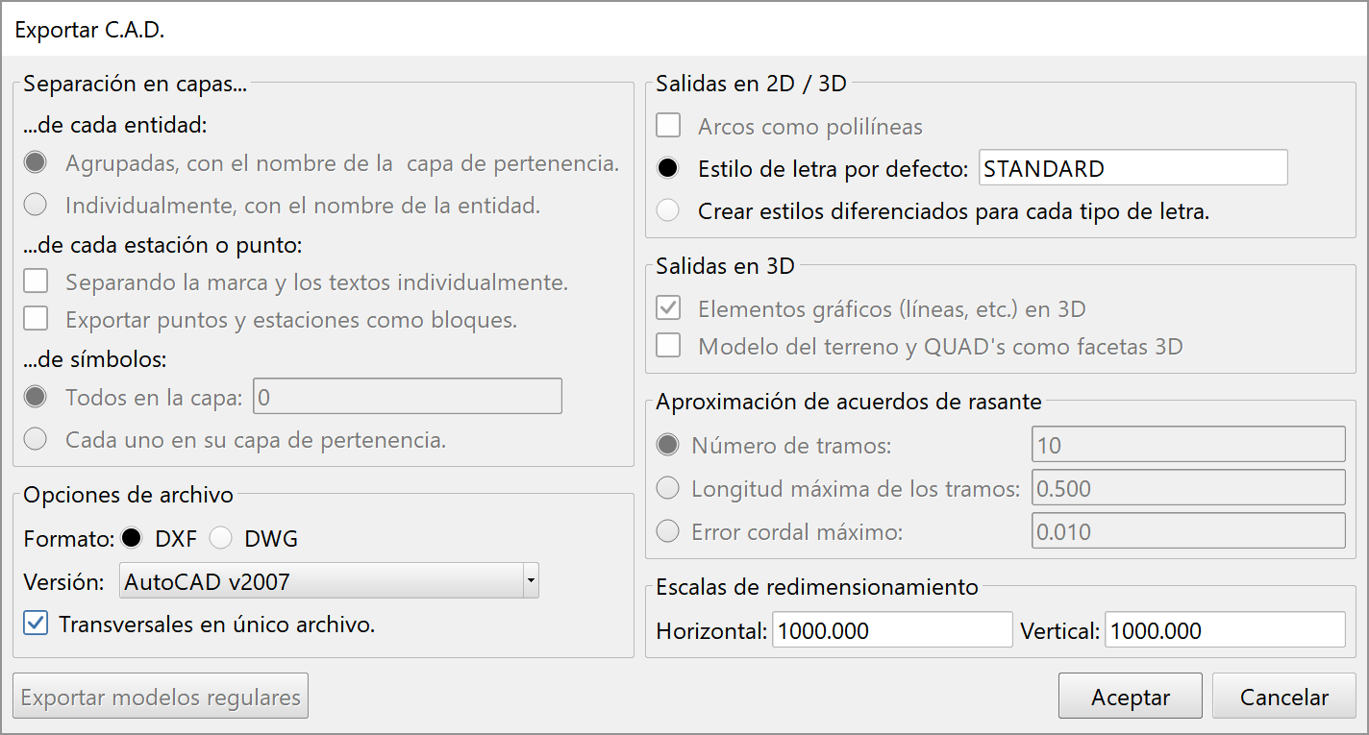Click the Aceptar button

click(x=1130, y=696)
